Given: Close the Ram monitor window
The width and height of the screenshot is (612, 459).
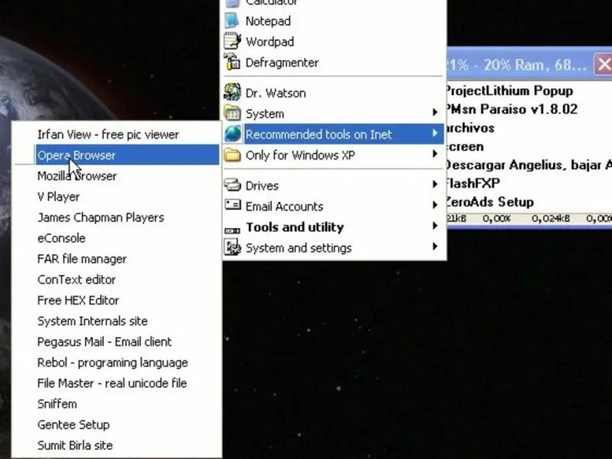Looking at the screenshot, I should [604, 64].
